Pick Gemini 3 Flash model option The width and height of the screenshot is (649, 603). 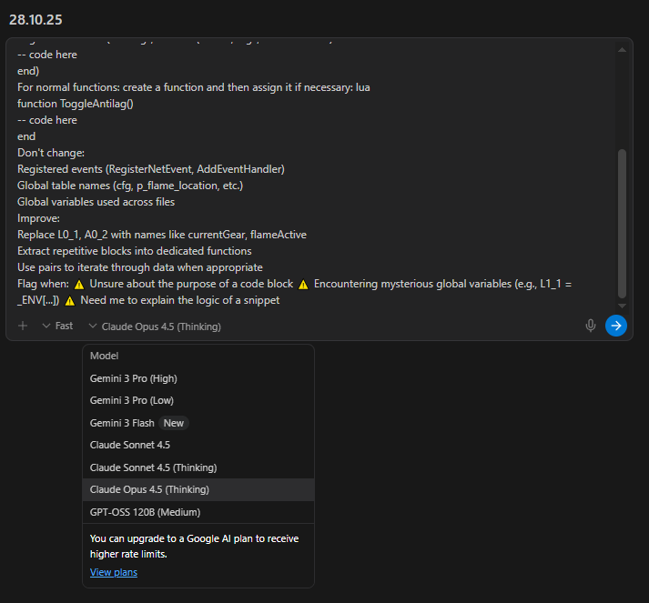pyautogui.click(x=122, y=423)
